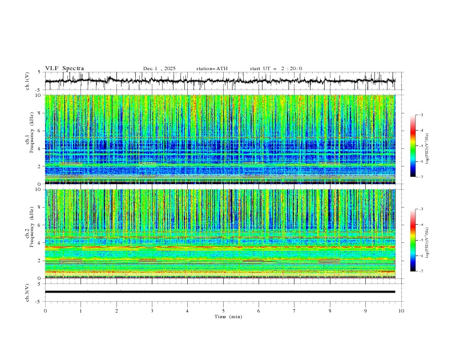Screen dimensions: 452x349
Task: Click the "Time (min)" axis title
Action: (228, 316)
